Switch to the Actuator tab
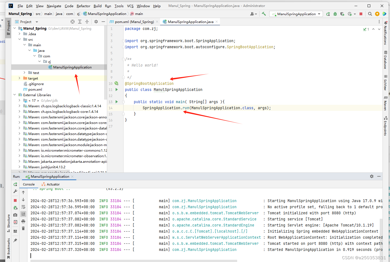 (51, 184)
